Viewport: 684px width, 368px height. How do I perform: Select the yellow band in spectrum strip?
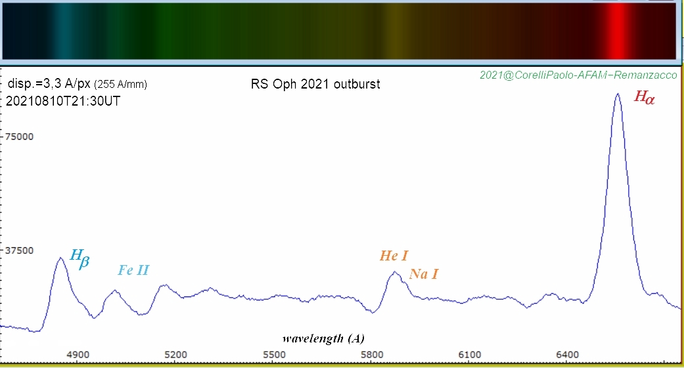pos(394,31)
